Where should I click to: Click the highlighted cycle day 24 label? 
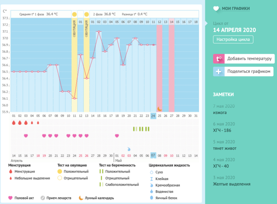click(153, 116)
